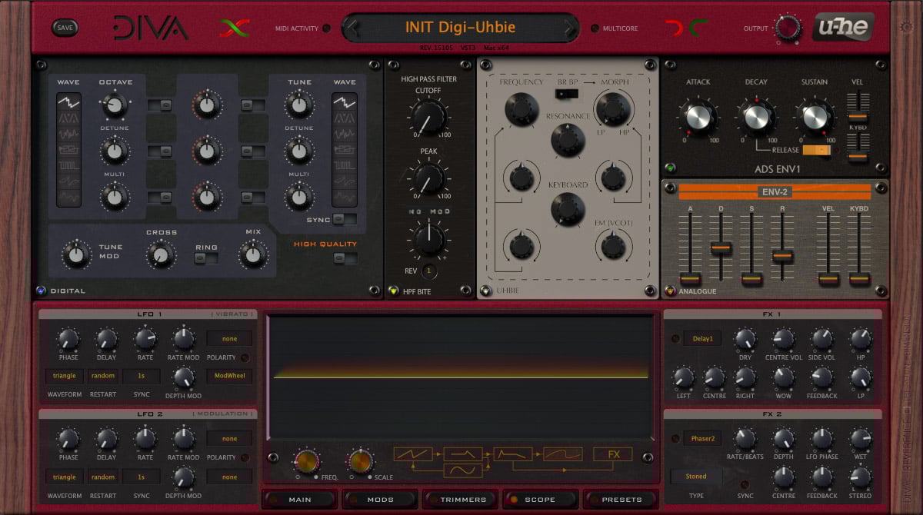
Task: Click the INIT Digi-Uhbie preset name
Action: click(x=461, y=28)
